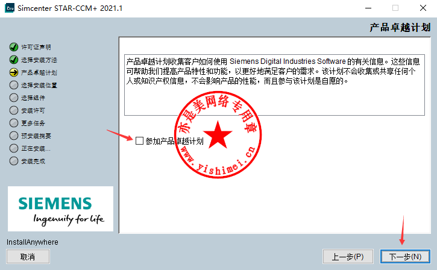This screenshot has width=437, height=270.
Task: Go back with 上一步(P) button
Action: tap(348, 256)
